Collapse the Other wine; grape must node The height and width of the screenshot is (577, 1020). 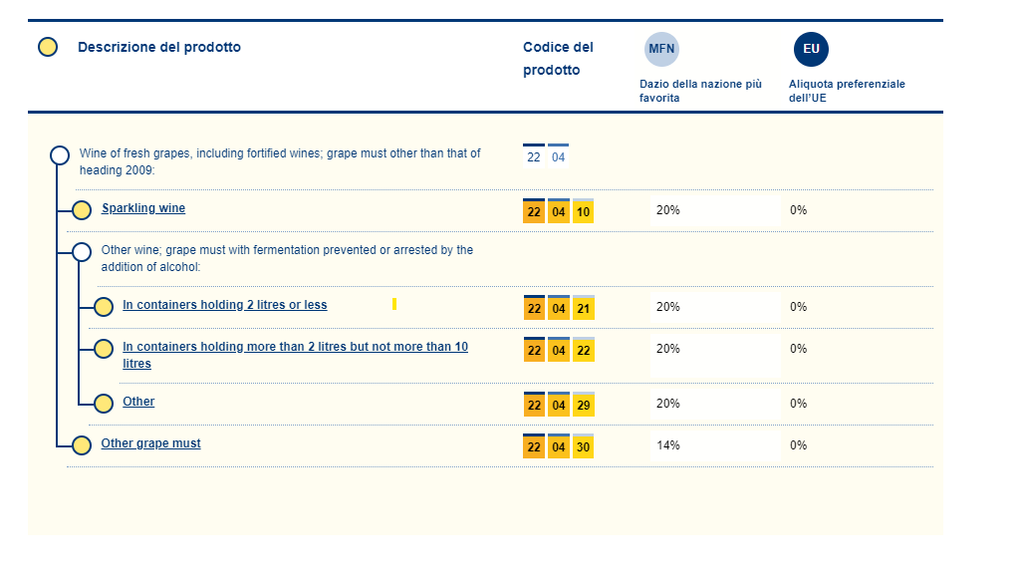(82, 251)
